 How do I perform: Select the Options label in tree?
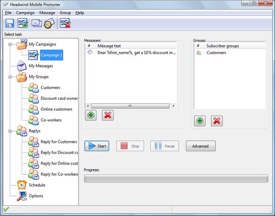[36, 196]
